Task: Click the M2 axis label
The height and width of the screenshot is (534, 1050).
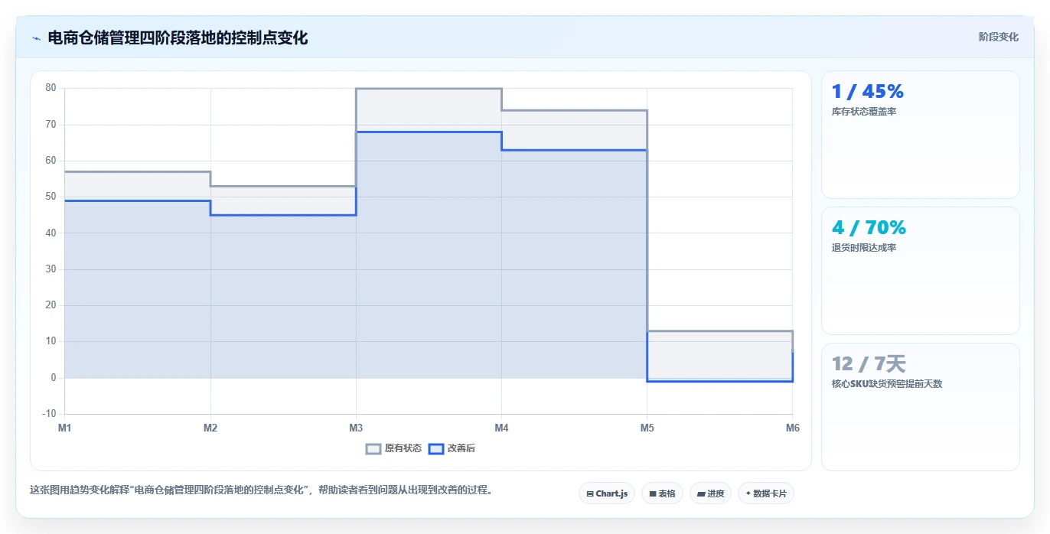Action: pos(210,428)
